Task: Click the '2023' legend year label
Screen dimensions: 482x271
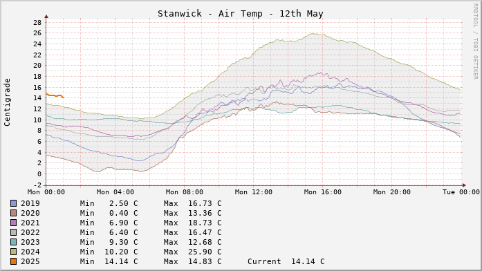Action: point(30,243)
